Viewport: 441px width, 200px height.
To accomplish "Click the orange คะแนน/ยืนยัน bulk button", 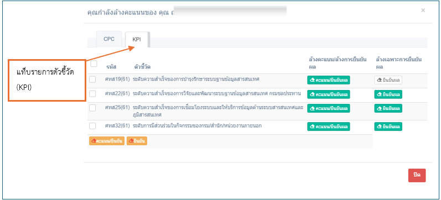I will (107, 141).
